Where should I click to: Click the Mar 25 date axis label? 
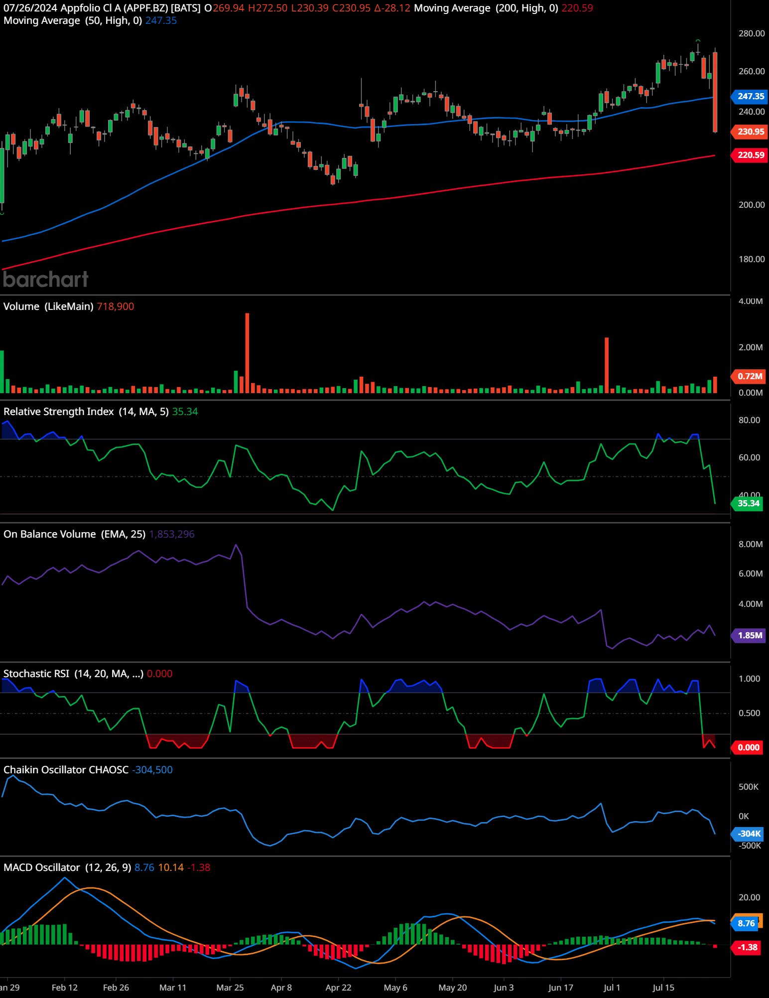pos(230,988)
